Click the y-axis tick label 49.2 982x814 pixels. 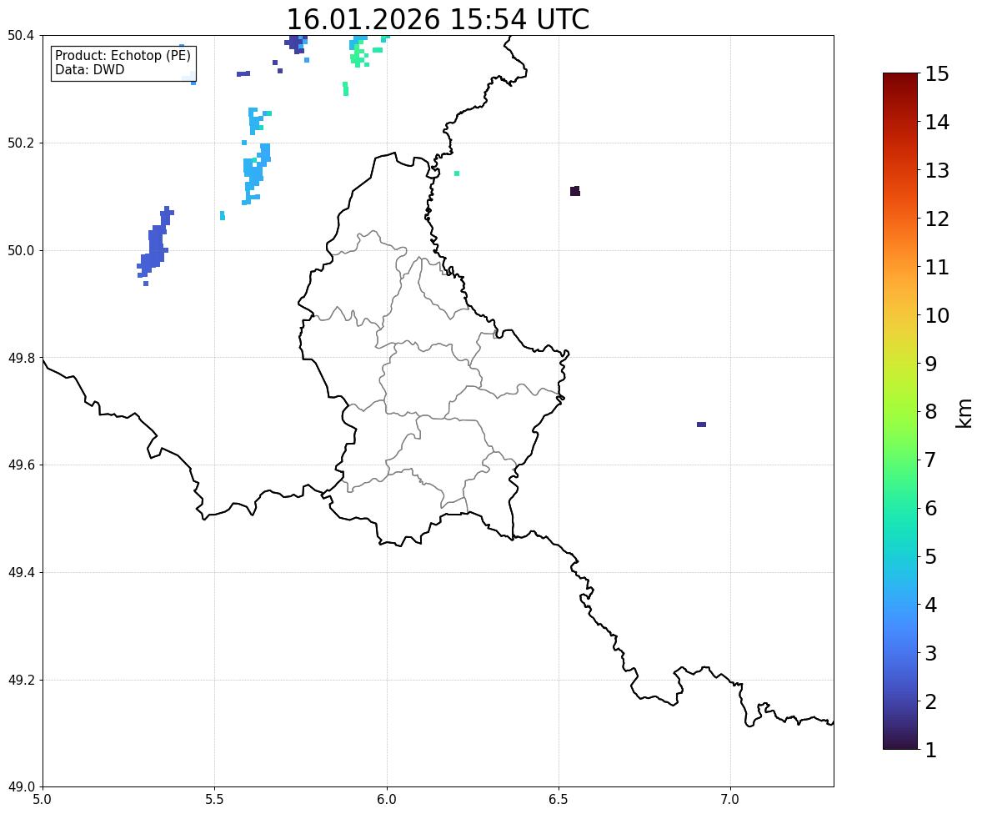(21, 680)
